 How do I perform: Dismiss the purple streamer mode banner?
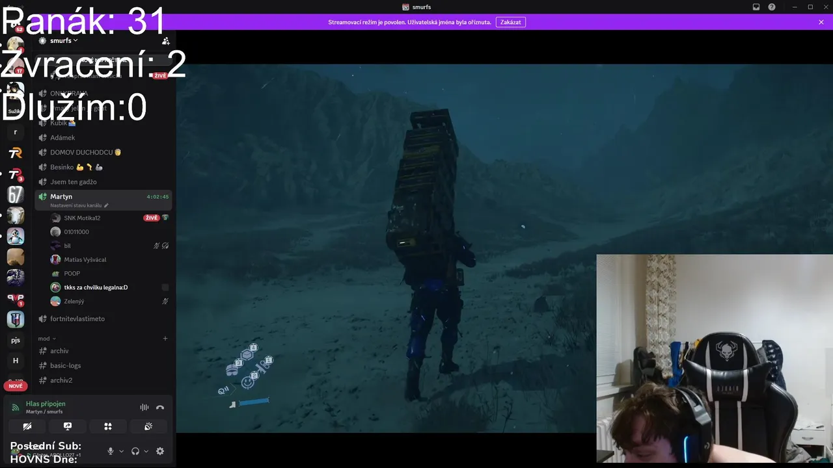pyautogui.click(x=821, y=22)
